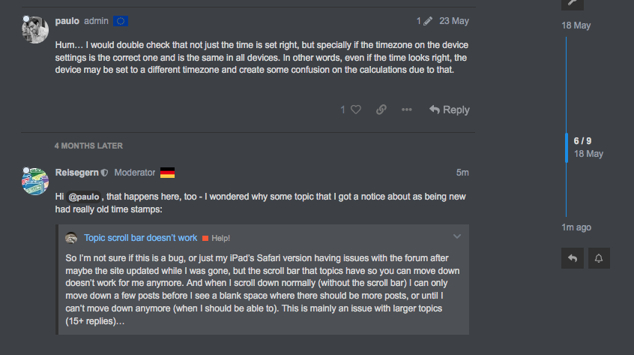Open the 'Topic scroll bar doesn't work' link

pyautogui.click(x=140, y=238)
